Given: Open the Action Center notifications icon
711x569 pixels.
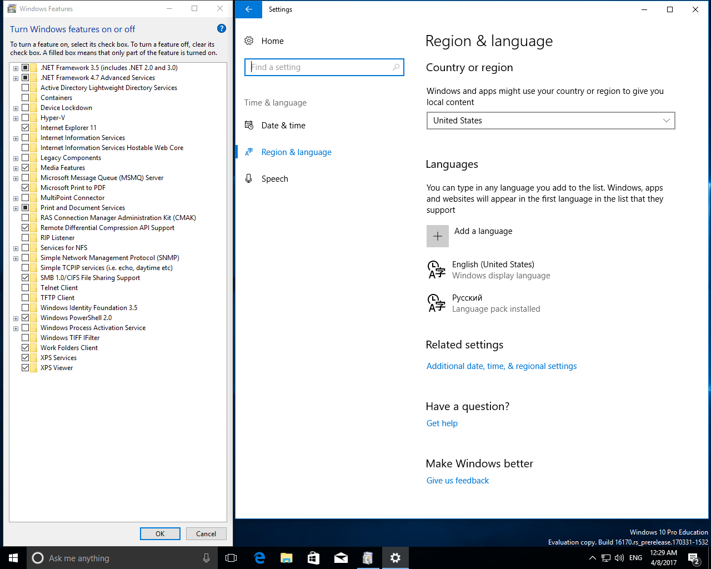Looking at the screenshot, I should (693, 558).
